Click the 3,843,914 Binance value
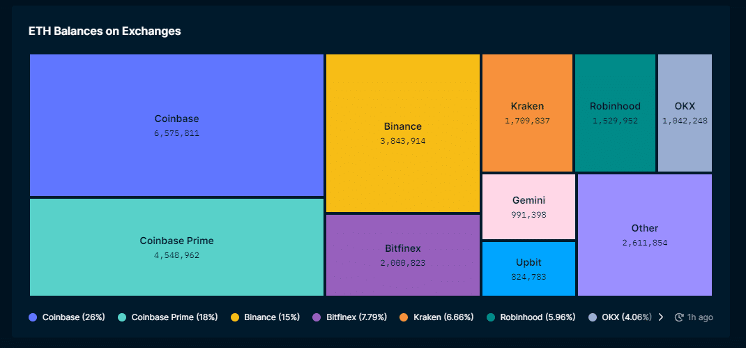Screen dimensions: 746x348 point(402,141)
